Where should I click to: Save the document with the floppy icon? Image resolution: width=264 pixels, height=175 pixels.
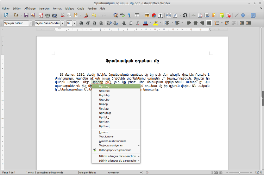pos(26,15)
